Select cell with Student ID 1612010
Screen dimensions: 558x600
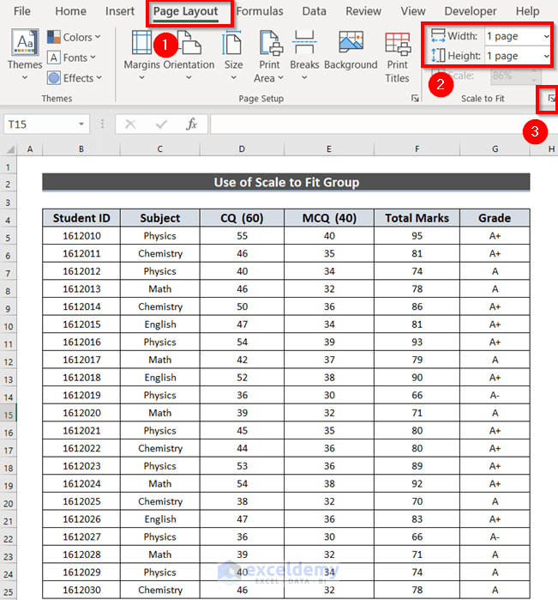(x=81, y=236)
